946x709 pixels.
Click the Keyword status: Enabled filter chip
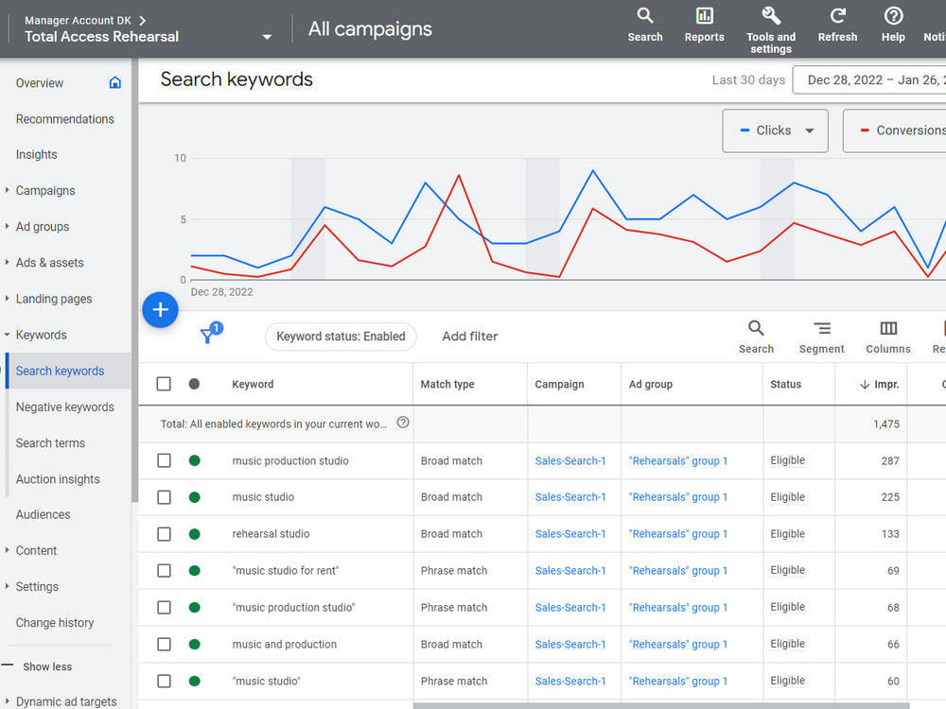click(341, 337)
